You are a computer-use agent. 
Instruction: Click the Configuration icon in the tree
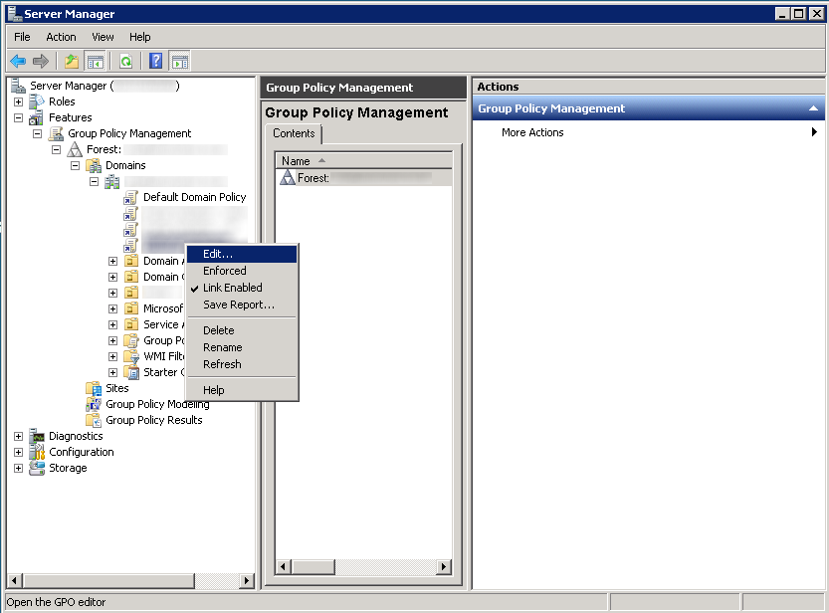(37, 452)
